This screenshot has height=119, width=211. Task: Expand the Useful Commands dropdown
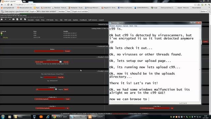coord(60,62)
